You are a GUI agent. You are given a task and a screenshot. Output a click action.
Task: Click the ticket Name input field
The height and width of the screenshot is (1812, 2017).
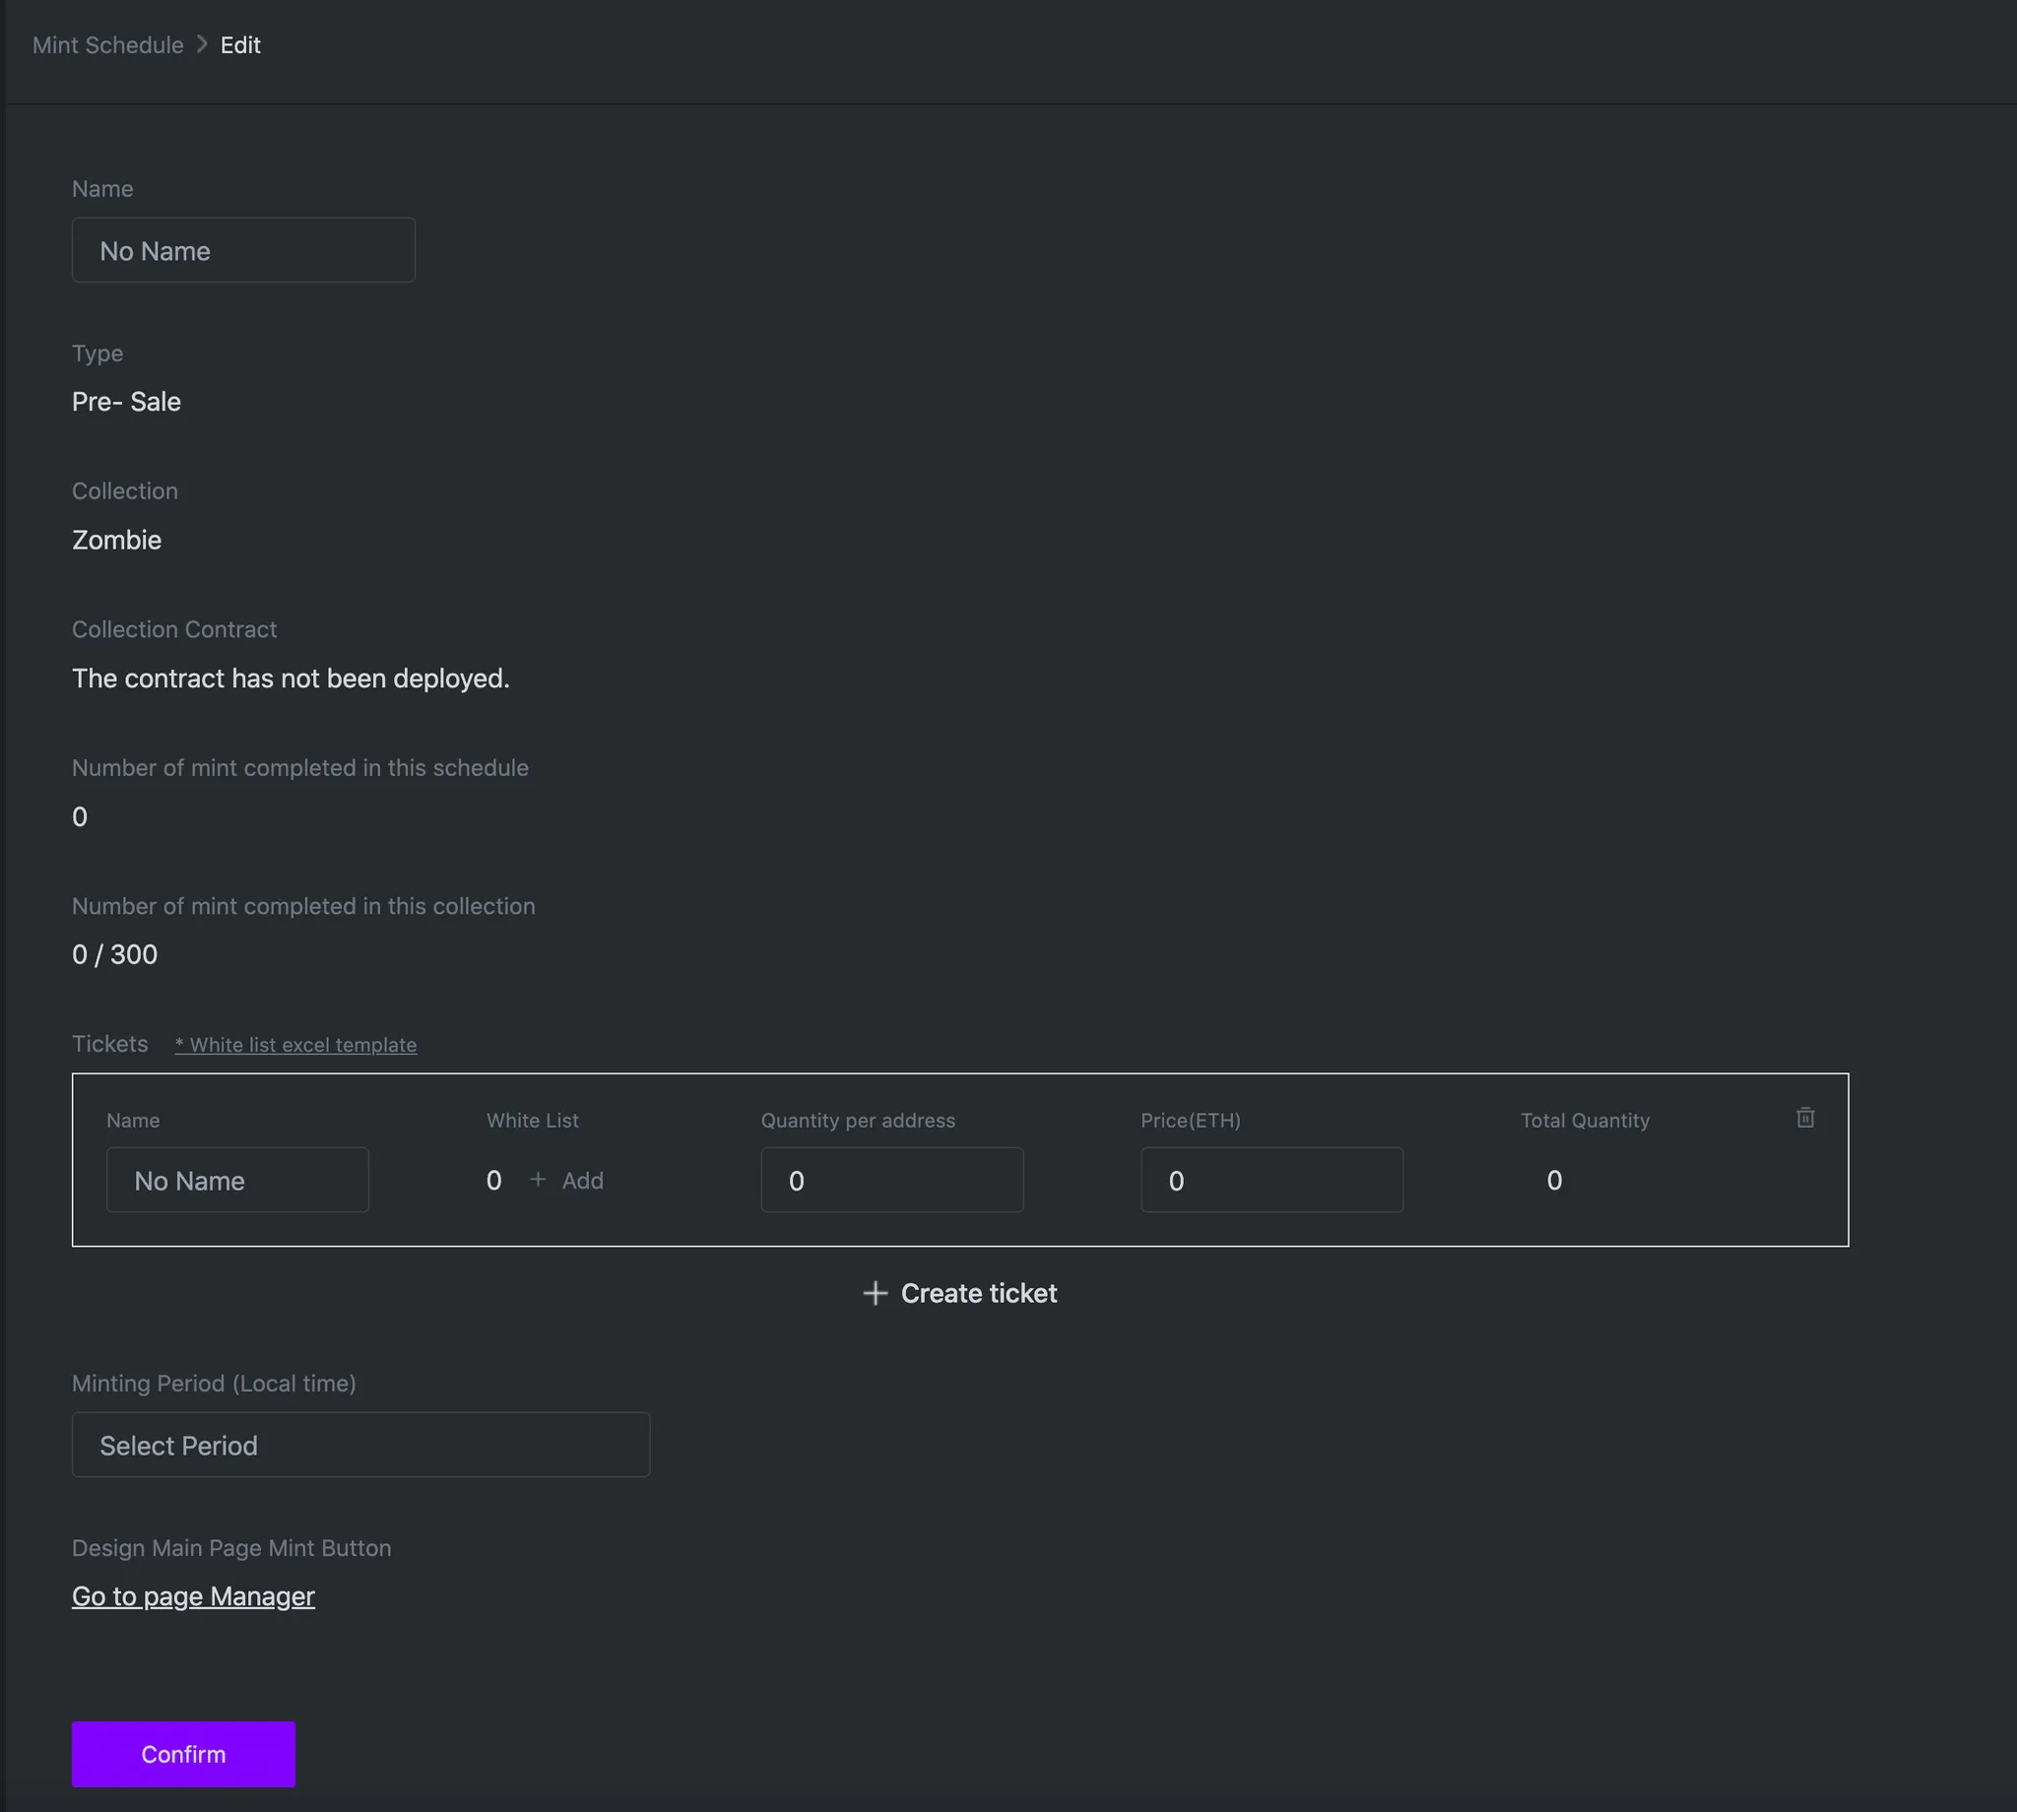point(237,1180)
